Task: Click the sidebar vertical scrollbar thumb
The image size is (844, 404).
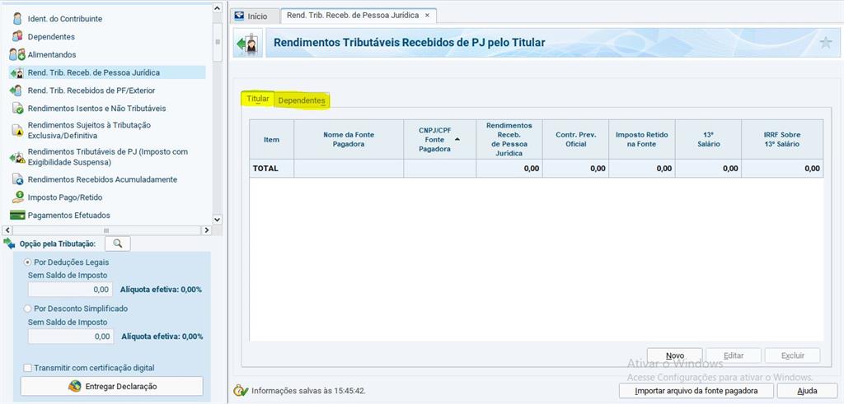Action: (x=217, y=42)
